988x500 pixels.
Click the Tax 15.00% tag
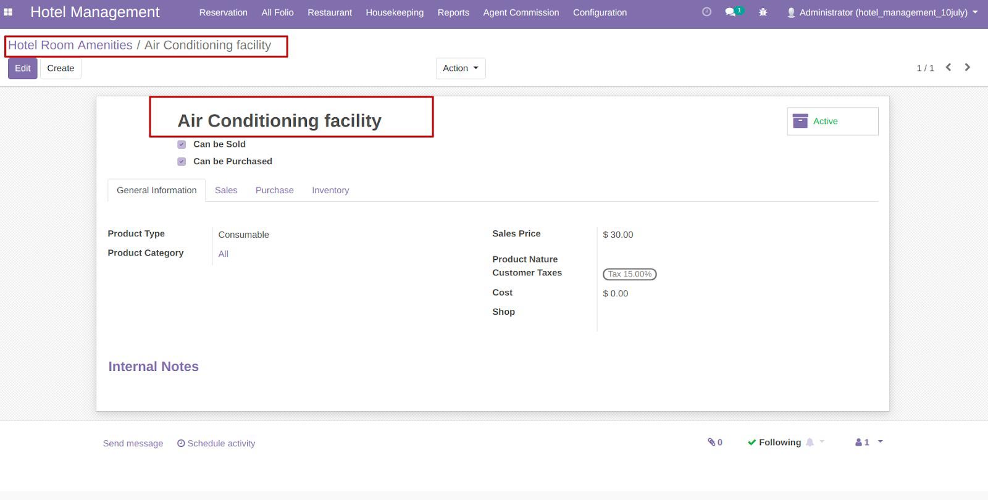(630, 274)
